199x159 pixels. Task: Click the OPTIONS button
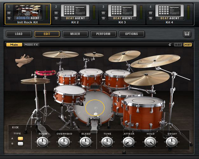click(x=132, y=34)
